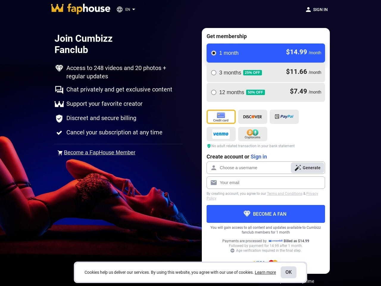Select the 1 month plan radio

tap(214, 53)
